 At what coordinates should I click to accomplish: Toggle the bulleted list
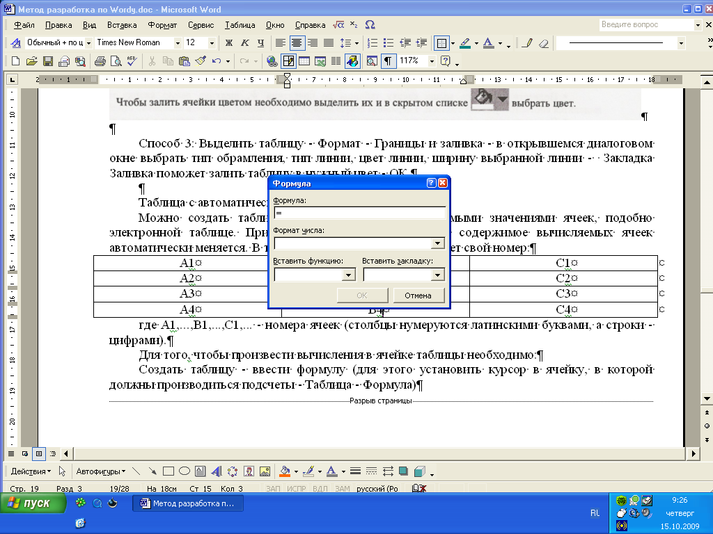click(389, 43)
